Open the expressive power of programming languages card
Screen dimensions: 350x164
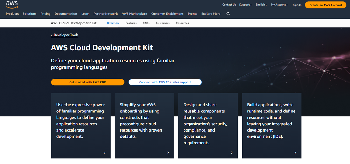pos(81,126)
